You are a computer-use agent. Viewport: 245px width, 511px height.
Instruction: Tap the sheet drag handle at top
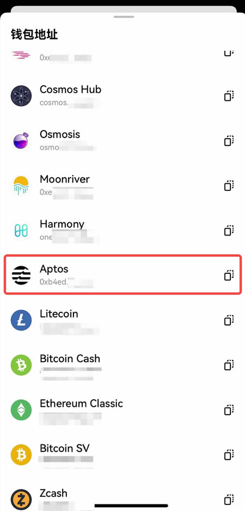tap(122, 16)
